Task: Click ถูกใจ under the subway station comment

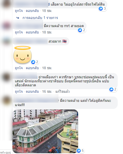Action: coord(19,11)
